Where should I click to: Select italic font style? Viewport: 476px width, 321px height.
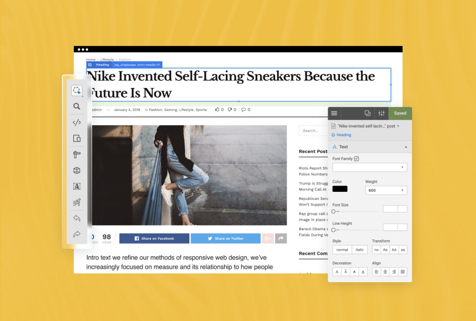click(x=360, y=249)
